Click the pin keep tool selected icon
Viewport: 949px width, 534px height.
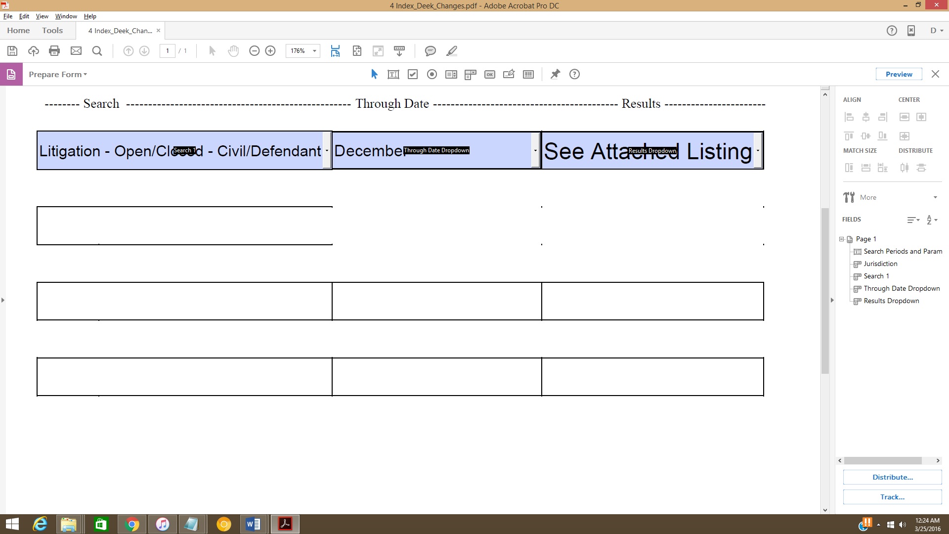(x=555, y=74)
